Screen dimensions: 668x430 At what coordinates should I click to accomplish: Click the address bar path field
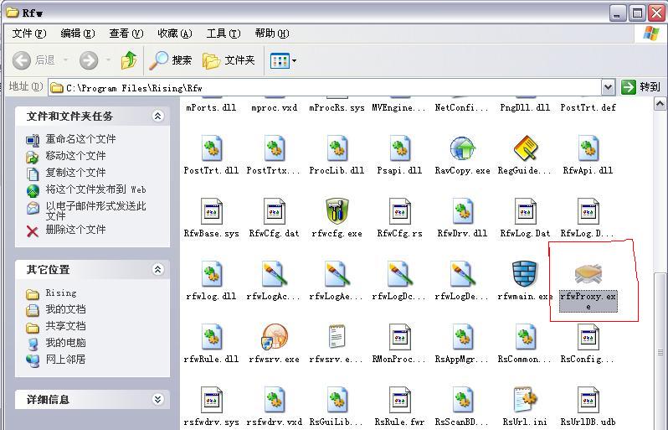click(x=326, y=88)
